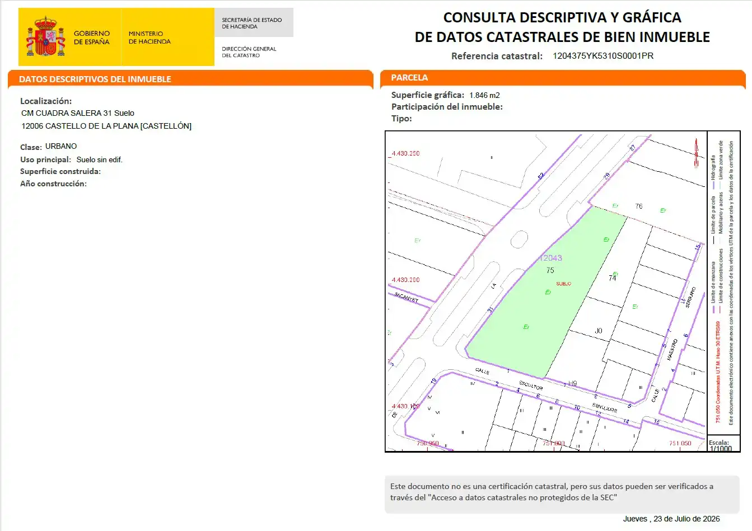Click the purple '12043' block number on map
Viewport: 752px width, 531px height.
click(x=551, y=258)
